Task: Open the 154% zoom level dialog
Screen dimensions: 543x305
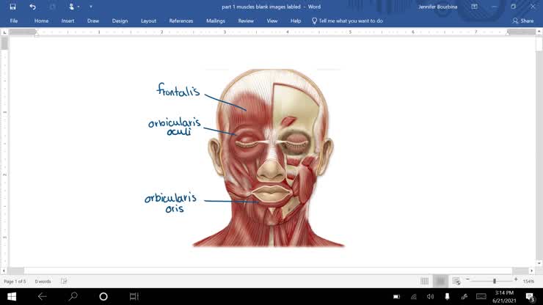Action: 528,282
